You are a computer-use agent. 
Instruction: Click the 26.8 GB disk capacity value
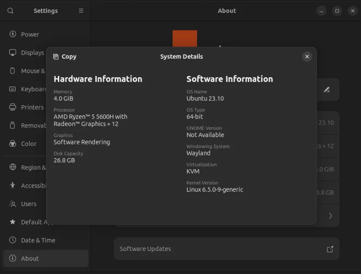(x=64, y=160)
